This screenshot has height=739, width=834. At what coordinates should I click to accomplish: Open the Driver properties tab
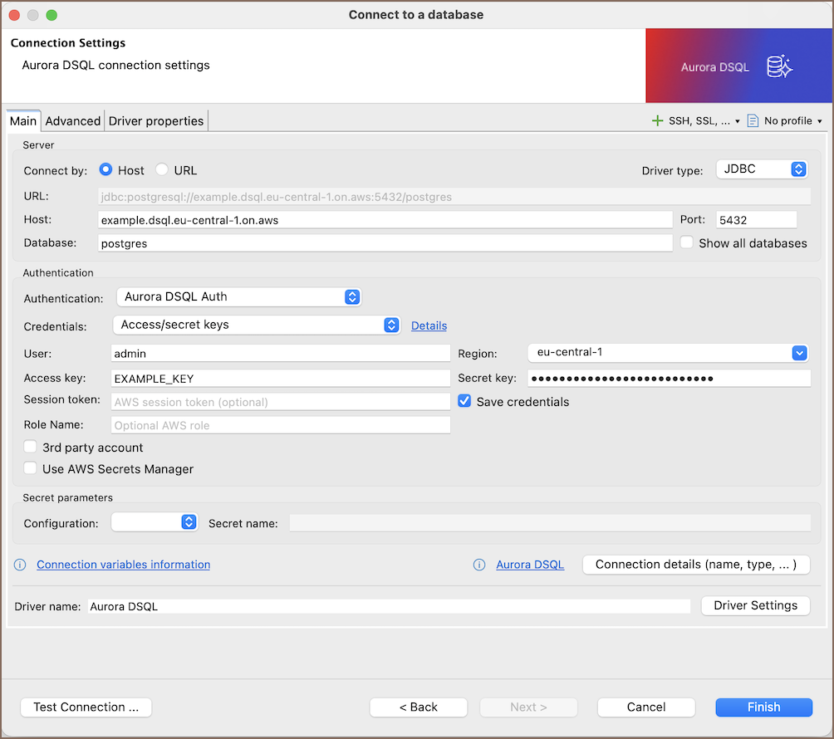point(156,121)
